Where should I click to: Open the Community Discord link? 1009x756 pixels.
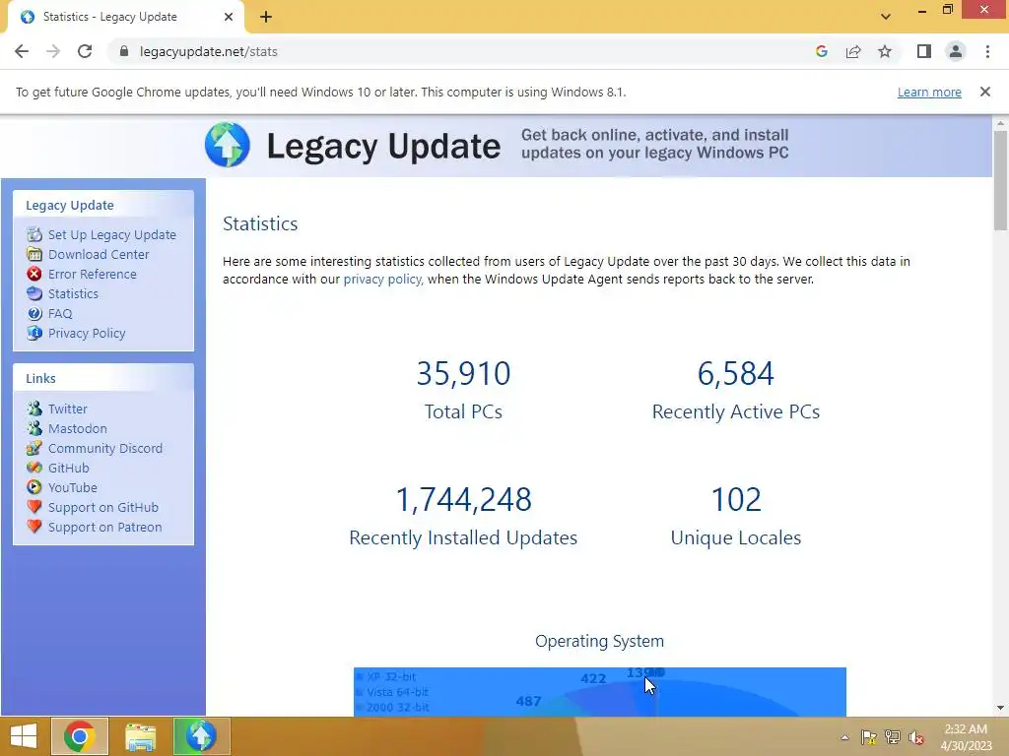tap(105, 448)
